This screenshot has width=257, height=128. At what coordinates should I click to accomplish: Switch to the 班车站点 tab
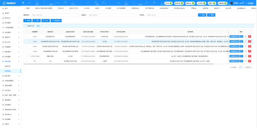click(x=61, y=8)
